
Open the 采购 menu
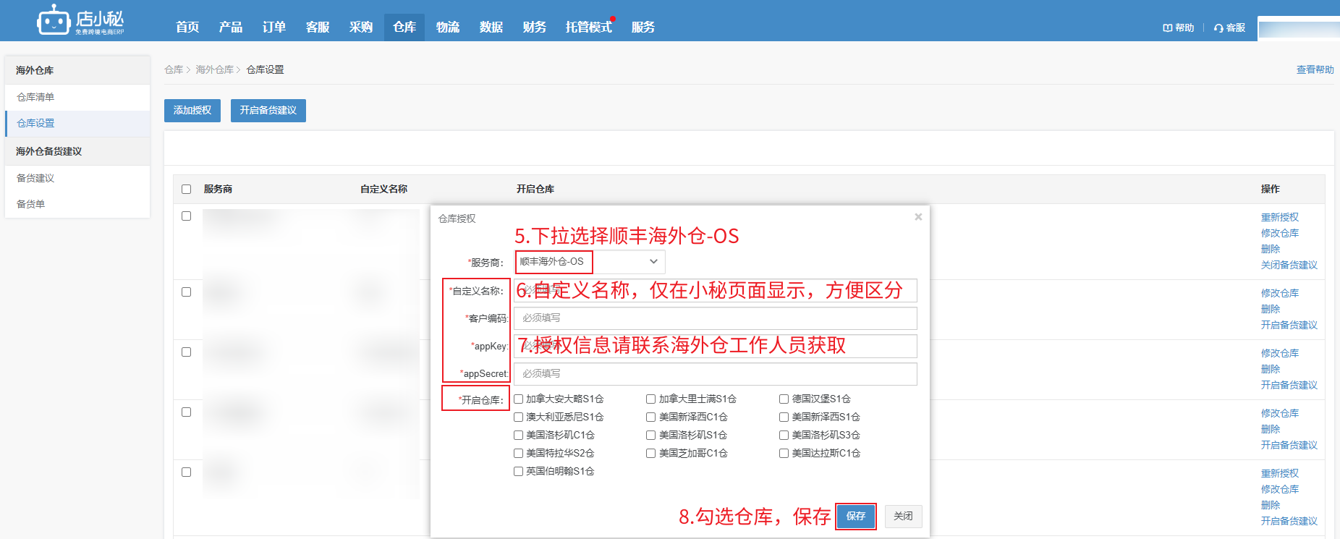click(x=361, y=27)
